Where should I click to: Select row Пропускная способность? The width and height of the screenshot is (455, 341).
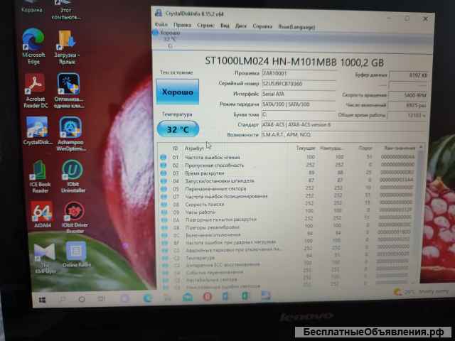pos(288,165)
